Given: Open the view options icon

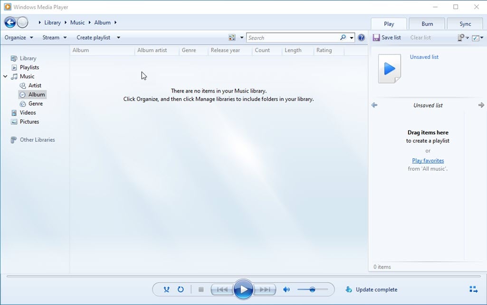Looking at the screenshot, I should click(x=232, y=37).
